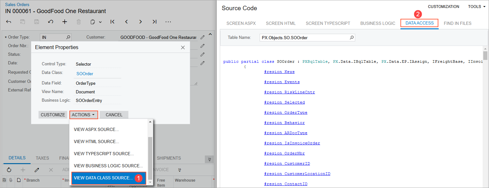Add a new sales order with plus icon

[65, 22]
